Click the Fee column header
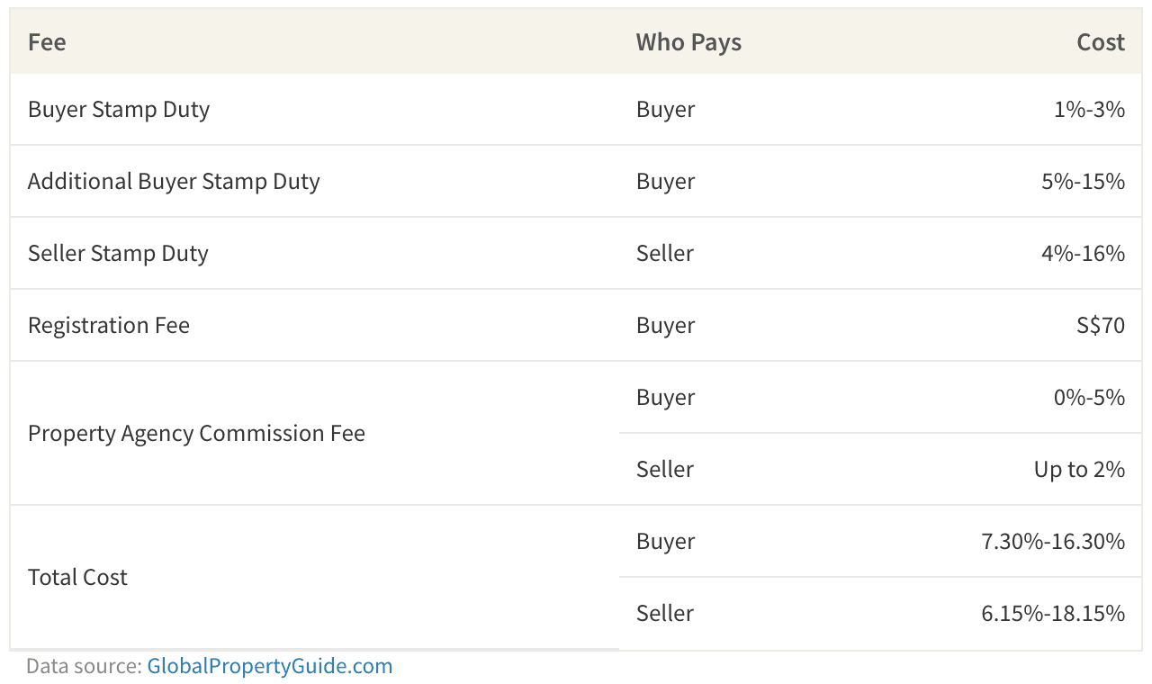The image size is (1152, 684). (x=47, y=42)
